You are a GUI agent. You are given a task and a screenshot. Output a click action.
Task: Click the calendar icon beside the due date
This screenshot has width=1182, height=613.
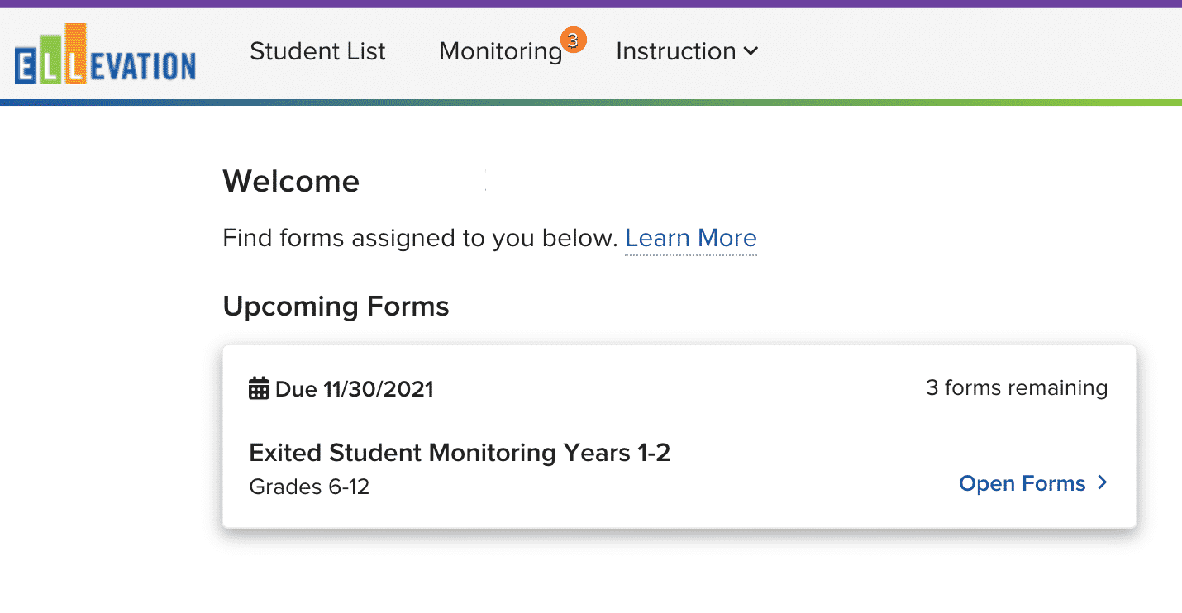tap(257, 387)
